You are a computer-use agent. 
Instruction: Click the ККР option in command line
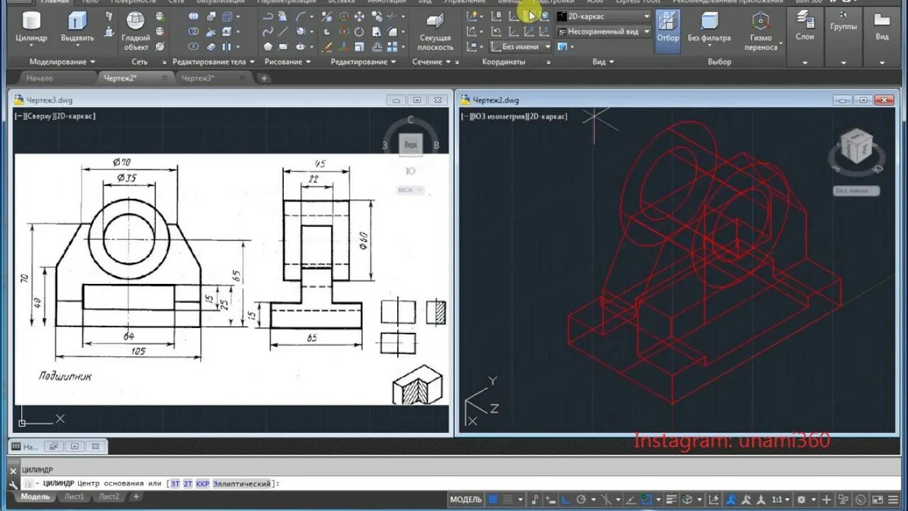coord(202,483)
